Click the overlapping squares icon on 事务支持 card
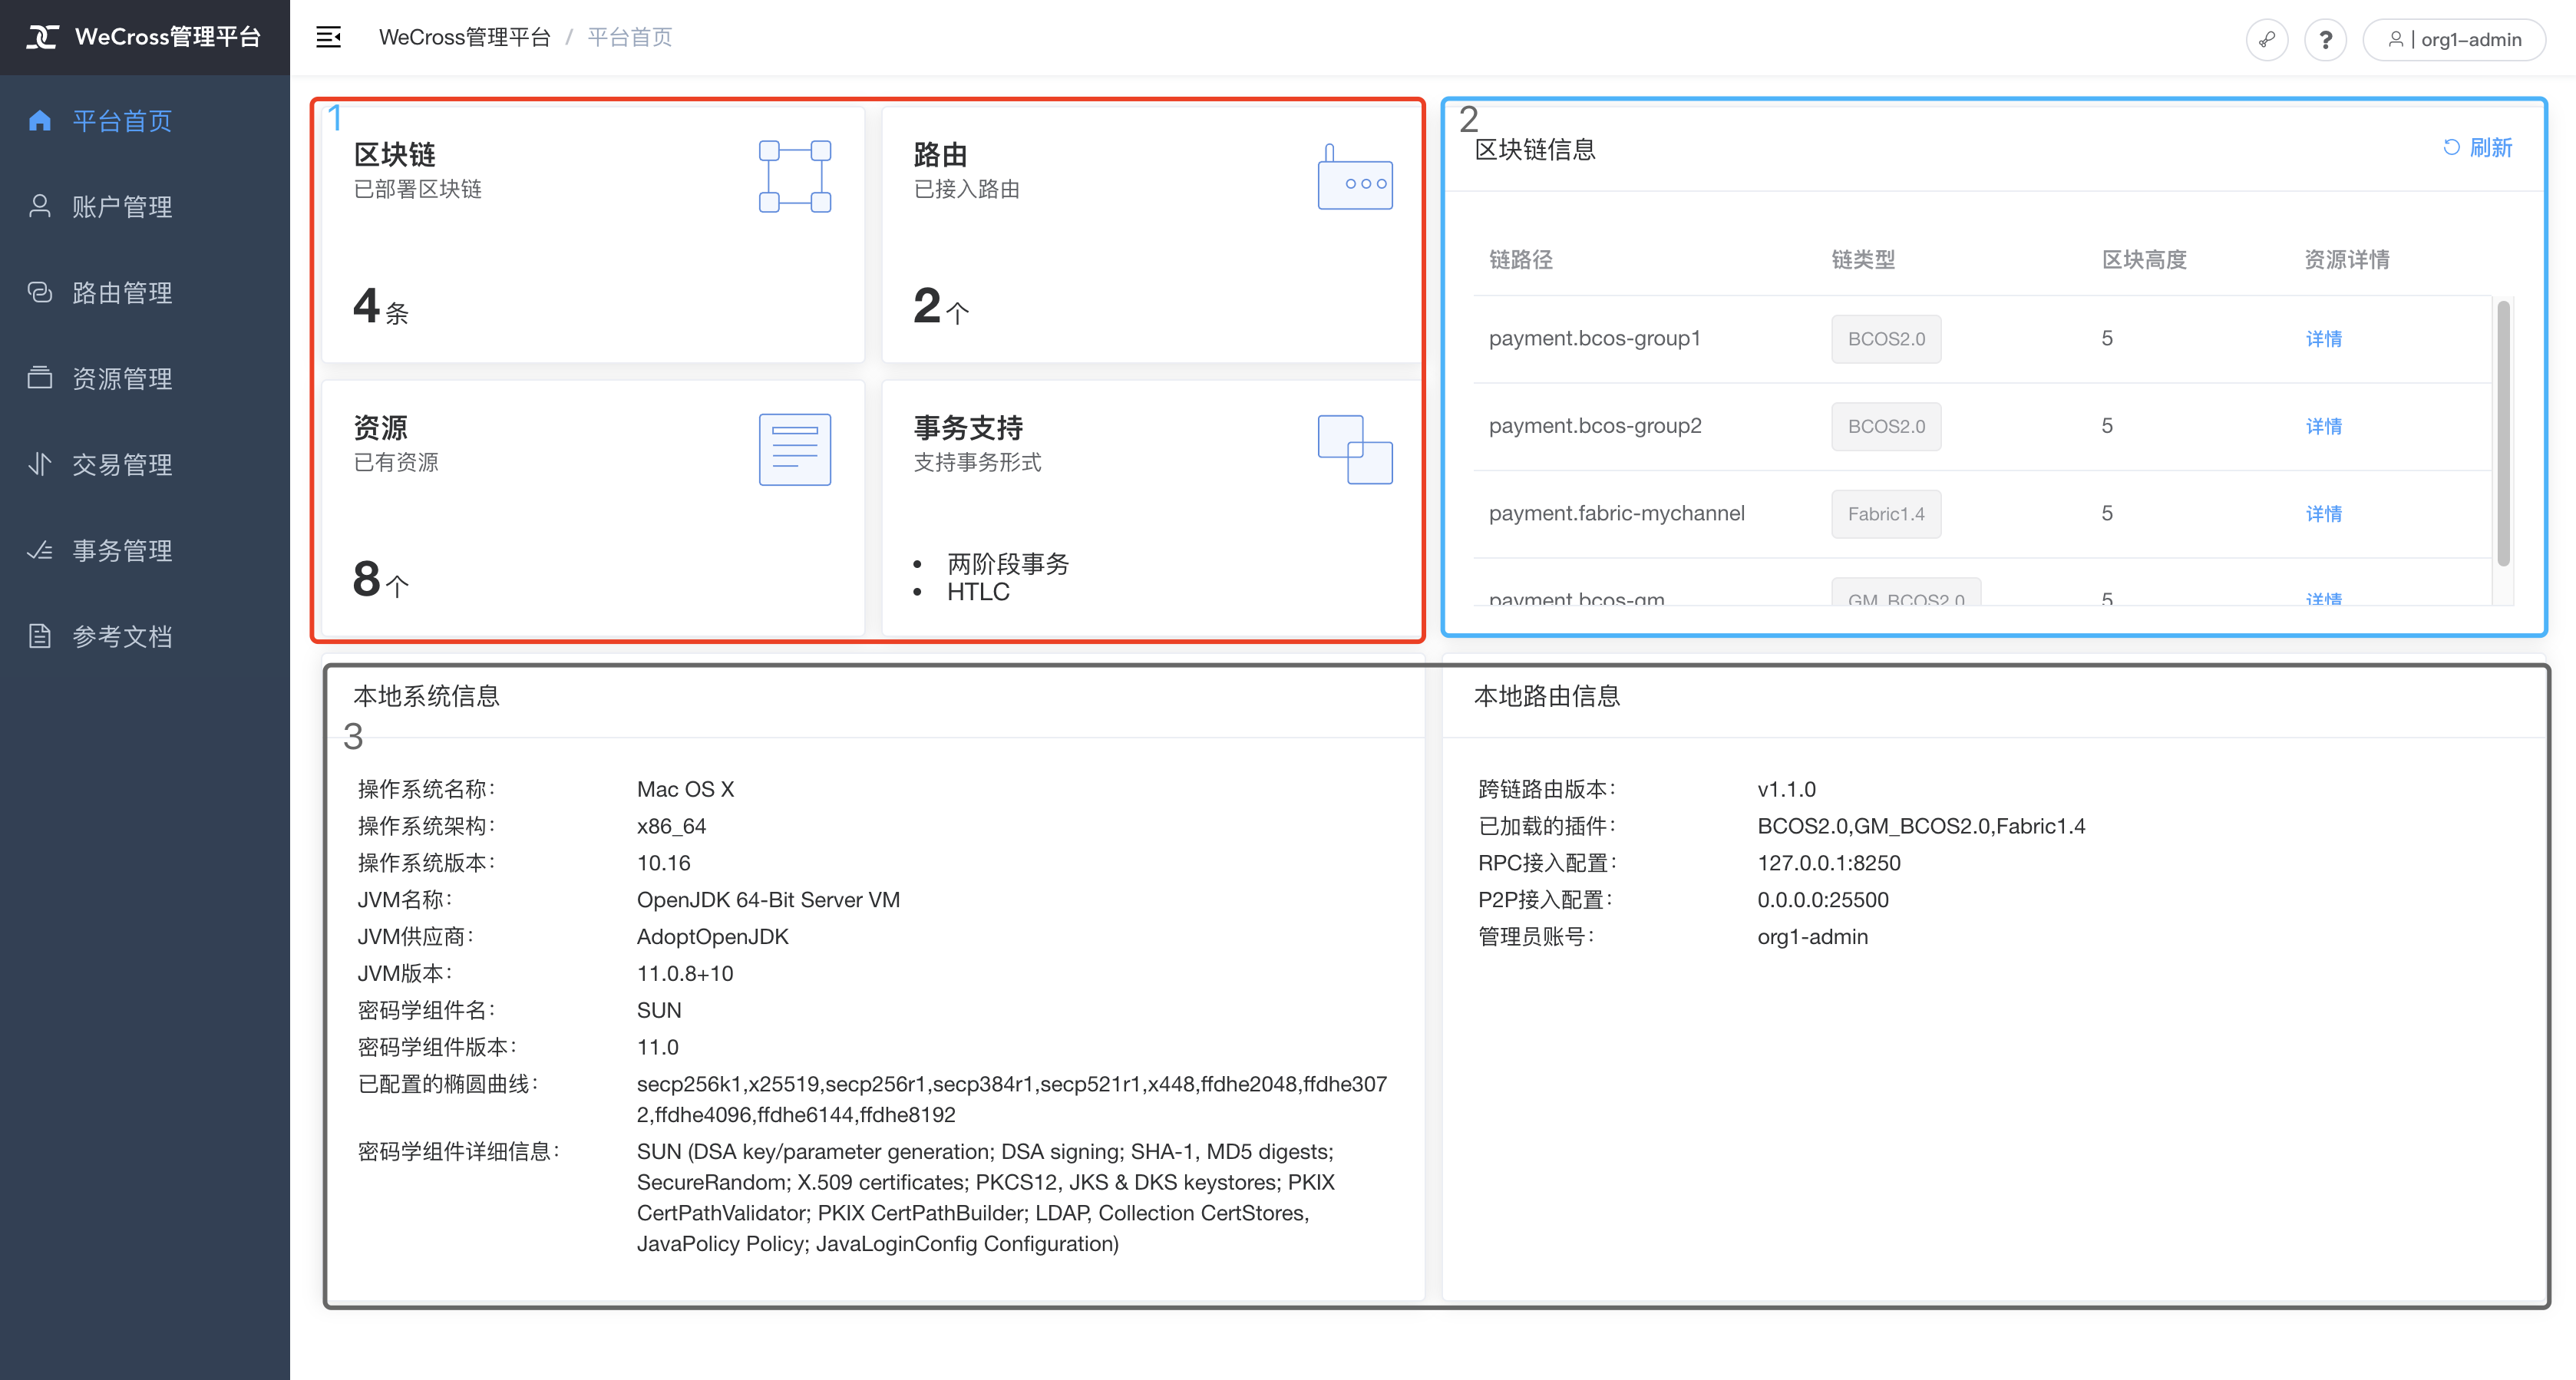This screenshot has width=2576, height=1380. pos(1355,450)
